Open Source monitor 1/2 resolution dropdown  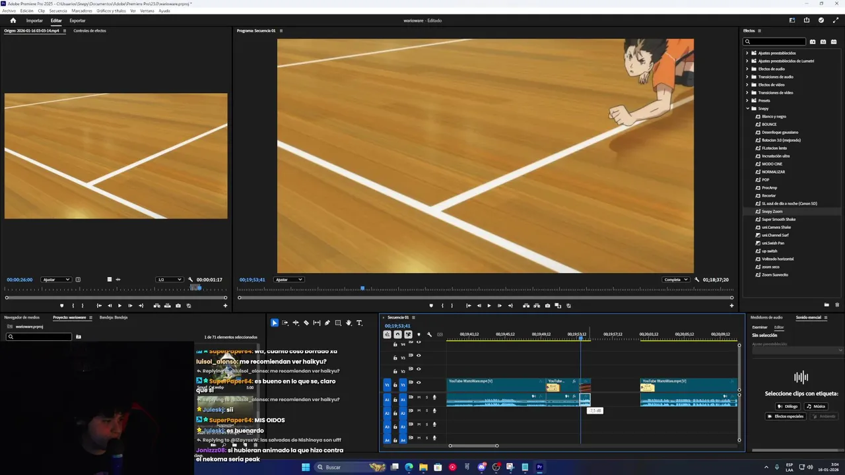click(x=169, y=280)
